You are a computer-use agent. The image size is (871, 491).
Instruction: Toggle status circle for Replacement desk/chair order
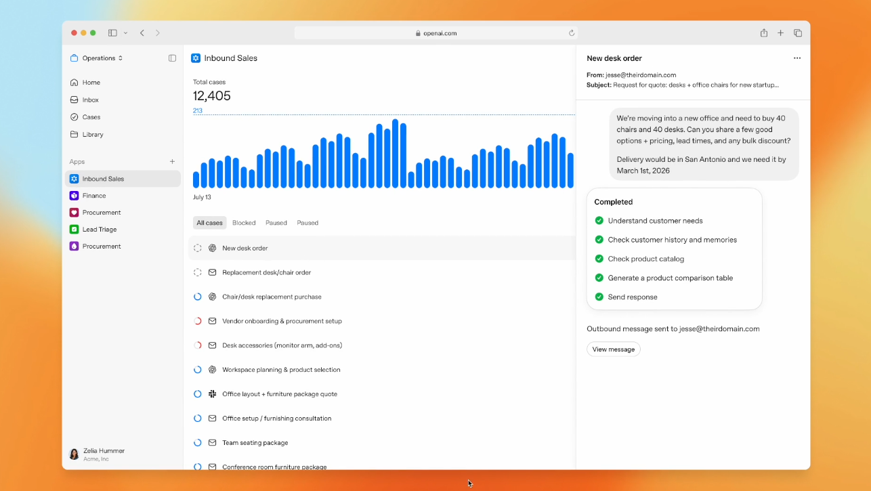[x=198, y=273]
